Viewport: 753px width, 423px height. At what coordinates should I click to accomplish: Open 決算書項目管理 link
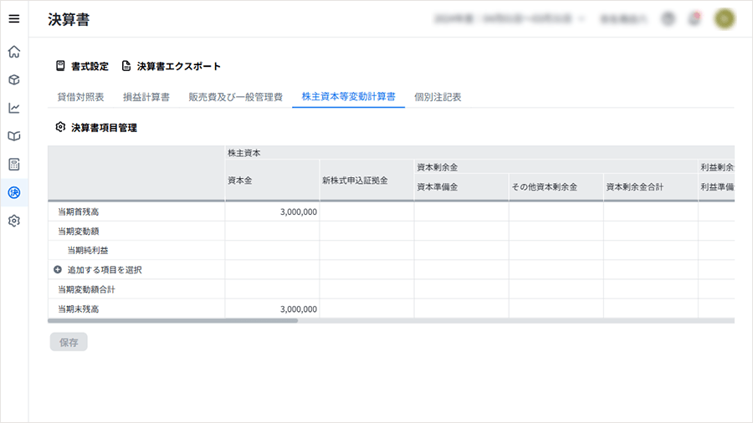tap(96, 128)
